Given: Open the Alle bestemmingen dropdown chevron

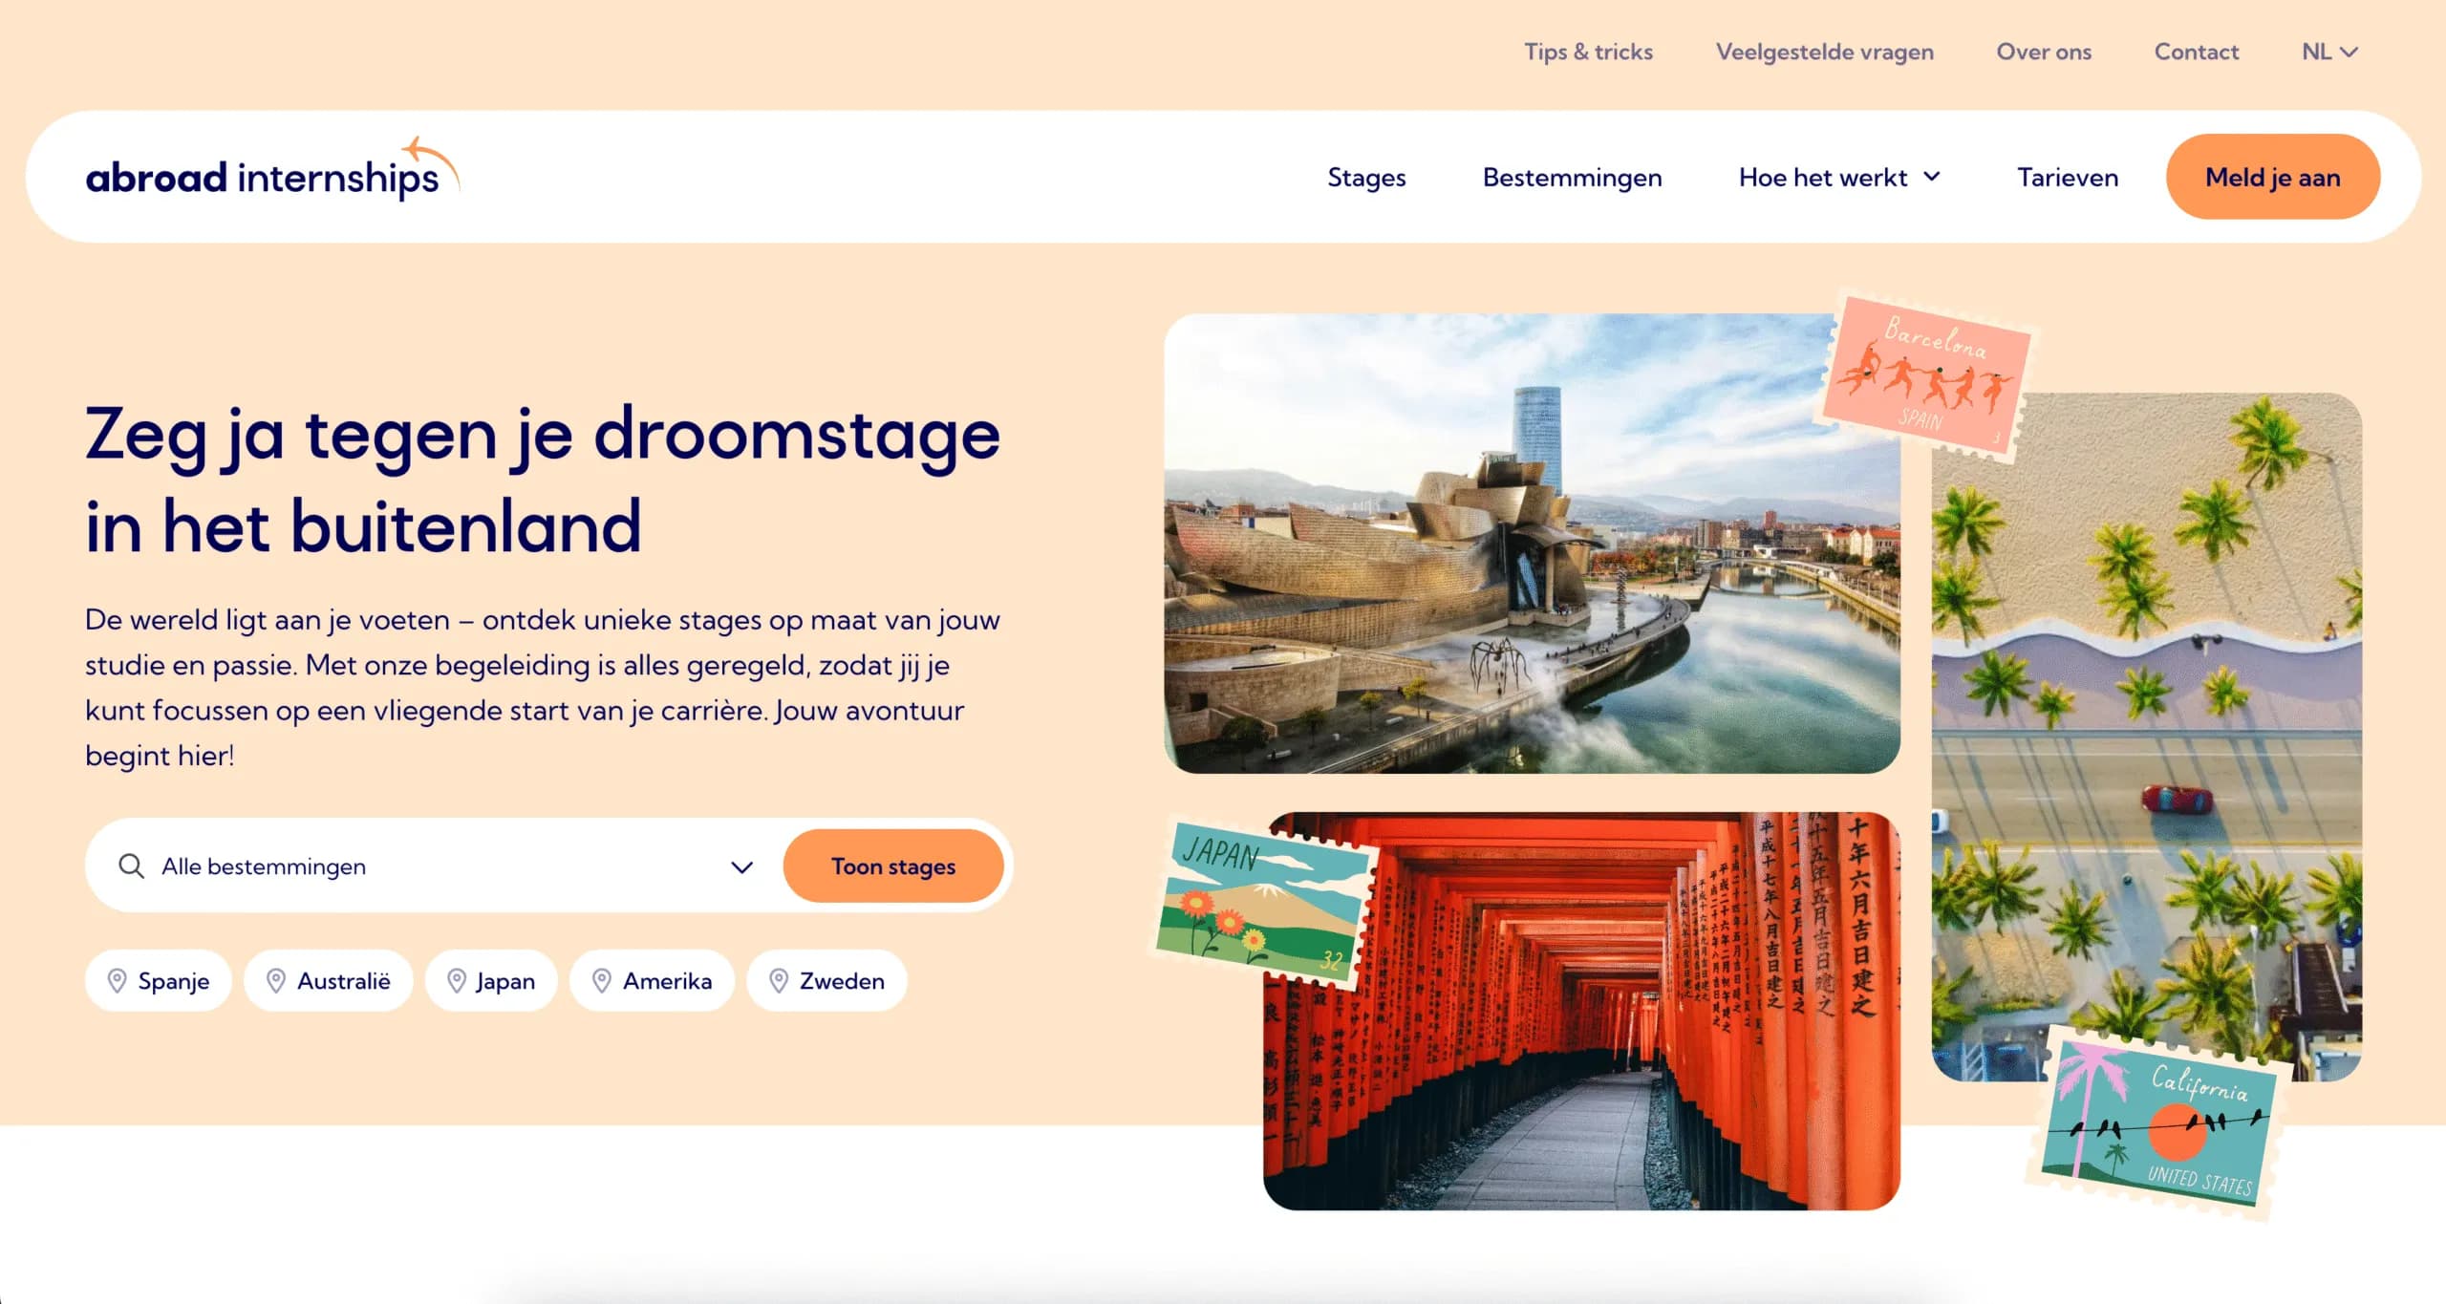Looking at the screenshot, I should pos(741,866).
